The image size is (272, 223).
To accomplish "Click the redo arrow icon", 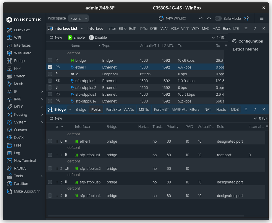I will coord(209,18).
